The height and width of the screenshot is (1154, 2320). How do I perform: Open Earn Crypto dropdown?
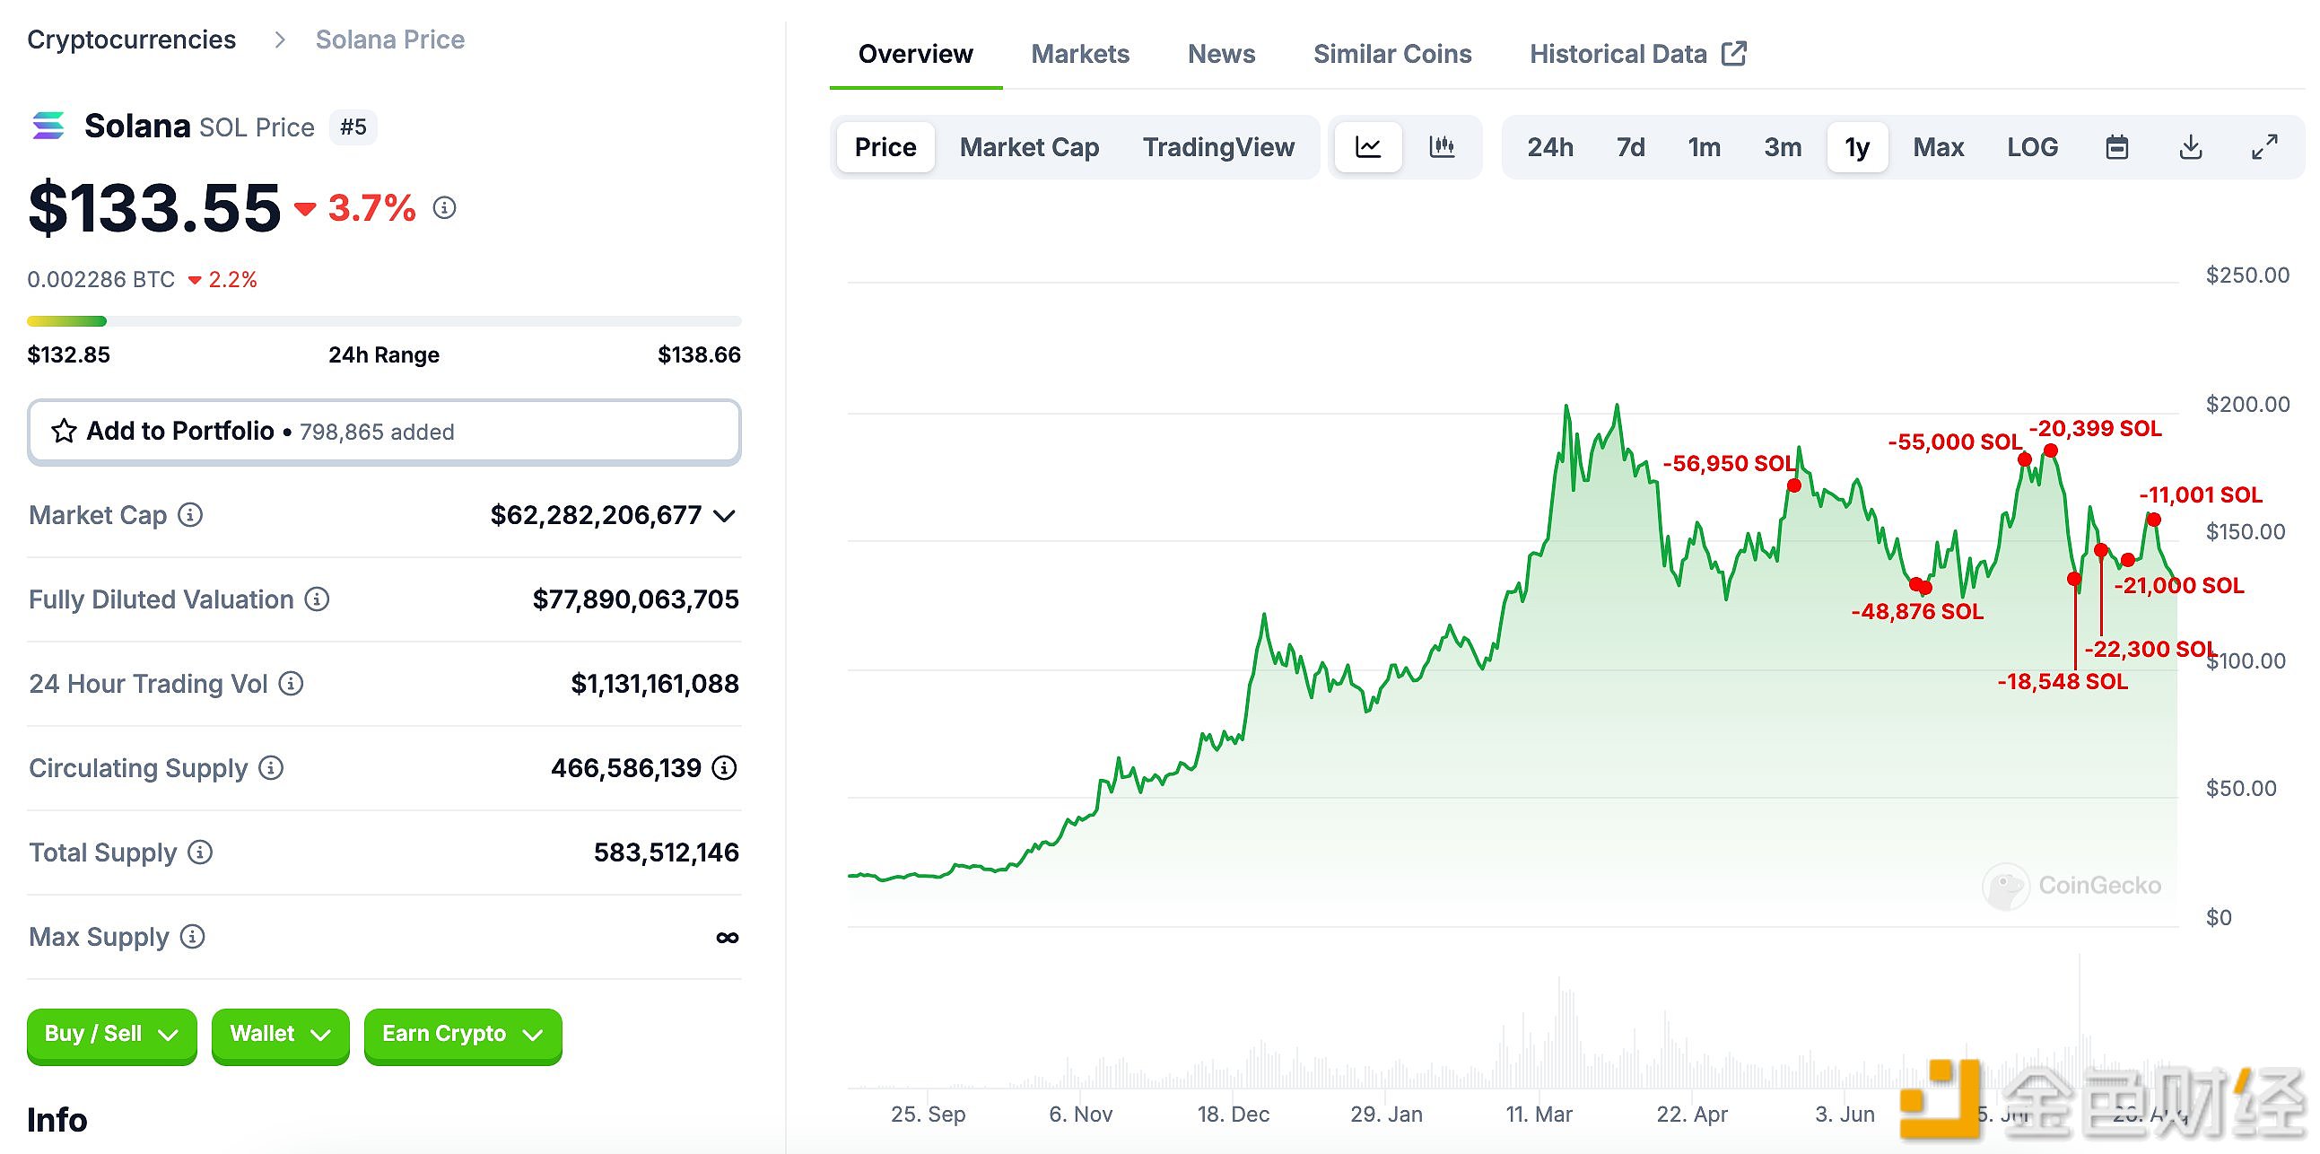[x=463, y=1034]
